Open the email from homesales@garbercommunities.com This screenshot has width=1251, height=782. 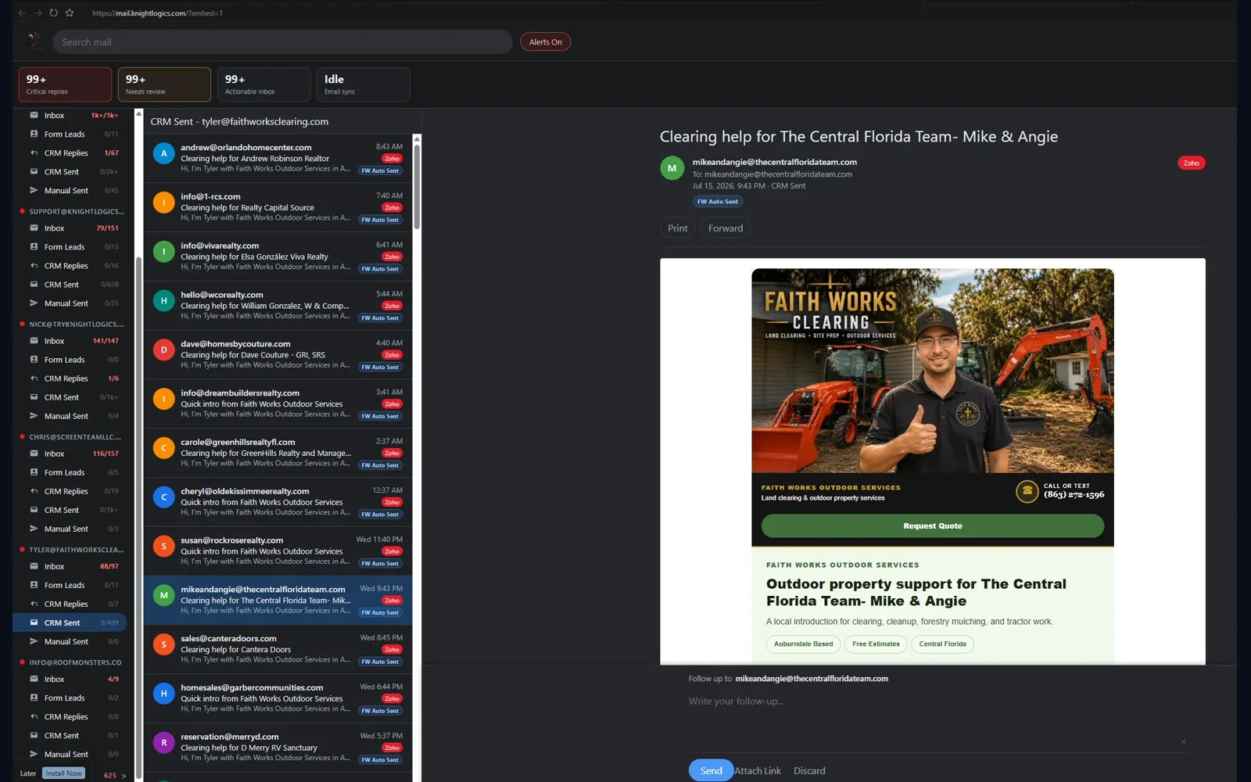(x=278, y=698)
